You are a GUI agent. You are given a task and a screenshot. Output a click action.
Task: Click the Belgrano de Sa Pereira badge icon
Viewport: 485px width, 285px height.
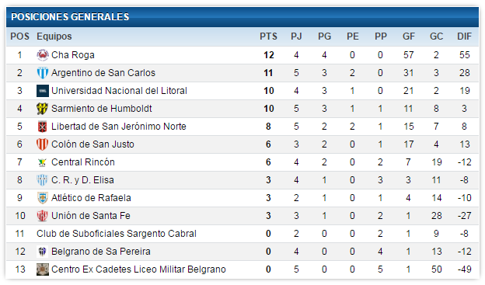(43, 252)
